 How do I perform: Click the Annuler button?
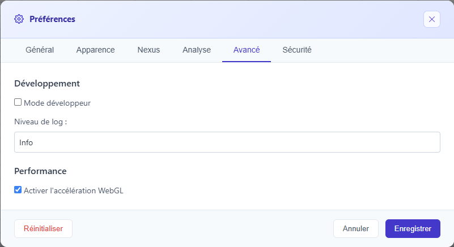tap(356, 229)
